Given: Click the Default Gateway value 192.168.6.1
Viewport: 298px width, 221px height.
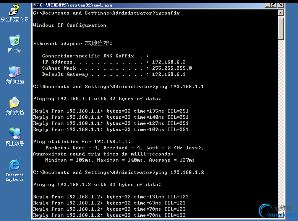Looking at the screenshot, I should coord(168,74).
